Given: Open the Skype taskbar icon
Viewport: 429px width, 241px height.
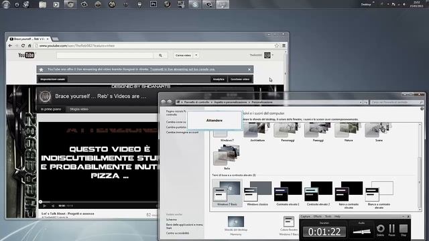Looking at the screenshot, I should [195, 5].
